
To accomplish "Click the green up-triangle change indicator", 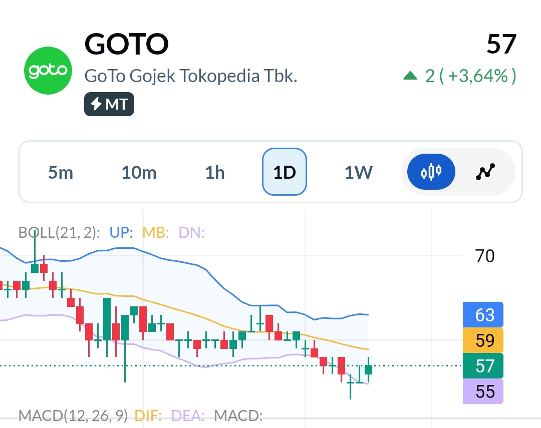I will [x=410, y=75].
